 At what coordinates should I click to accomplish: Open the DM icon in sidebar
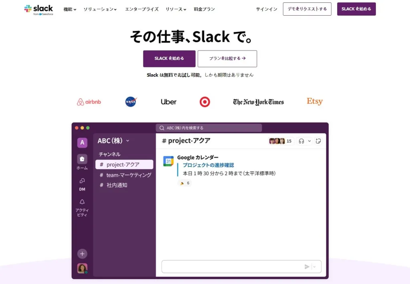(82, 181)
